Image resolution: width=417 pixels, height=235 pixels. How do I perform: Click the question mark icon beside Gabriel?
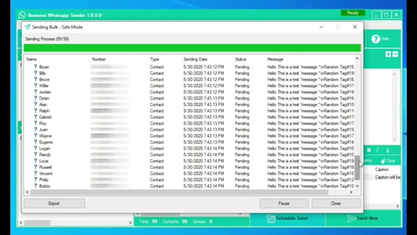click(x=35, y=117)
